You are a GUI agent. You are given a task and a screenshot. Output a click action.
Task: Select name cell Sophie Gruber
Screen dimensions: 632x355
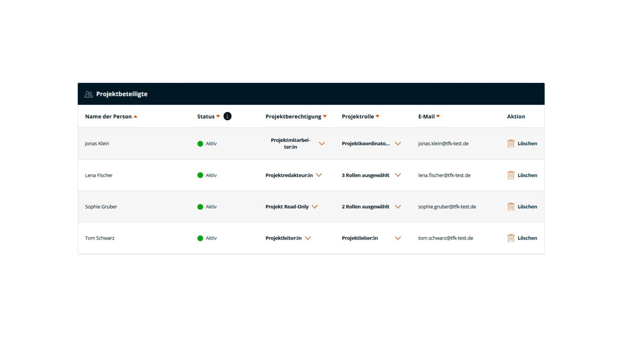[x=101, y=207]
